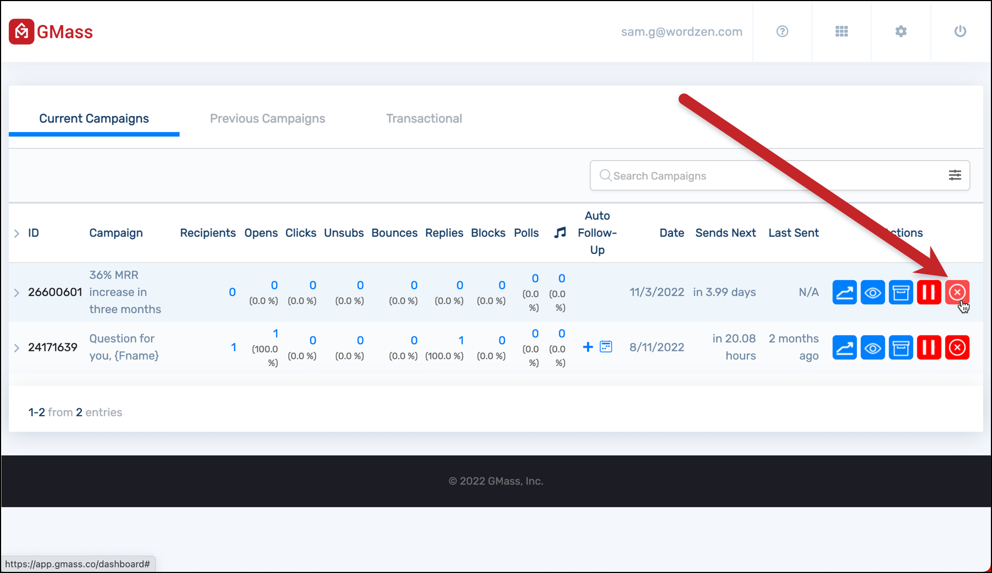The height and width of the screenshot is (573, 992).
Task: Add auto follow-up plus icon for 24171639
Action: [x=588, y=347]
